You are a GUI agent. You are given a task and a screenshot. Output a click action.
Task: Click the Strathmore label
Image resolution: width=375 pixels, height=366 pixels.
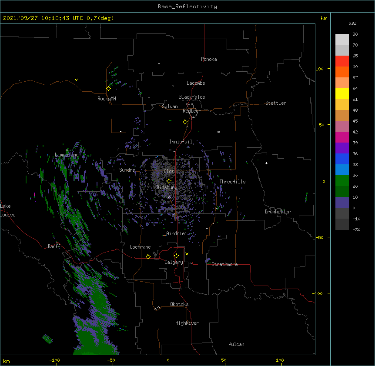point(224,264)
